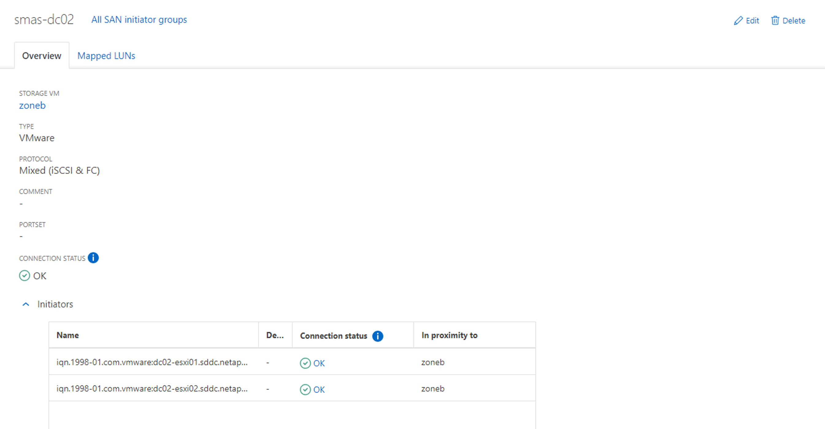Switch to the Mapped LUNs tab
The width and height of the screenshot is (825, 429).
[x=106, y=56]
